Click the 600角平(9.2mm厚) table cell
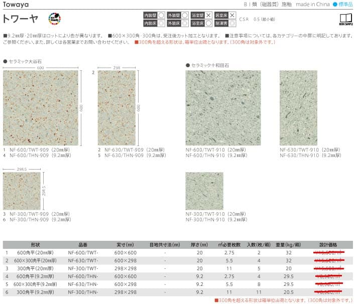Image resolution: width=357 pixels, height=304 pixels. [x=35, y=276]
